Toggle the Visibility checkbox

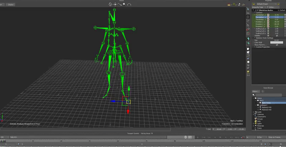pos(277,36)
